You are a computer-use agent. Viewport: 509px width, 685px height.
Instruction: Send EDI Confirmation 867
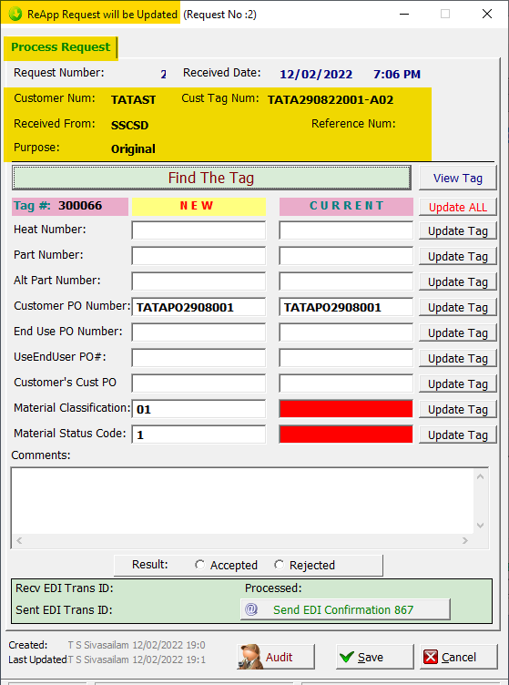345,609
